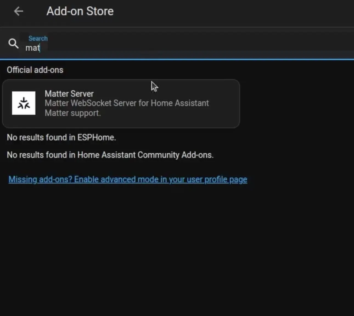Click the Matter Server logo icon
The image size is (354, 316).
pyautogui.click(x=24, y=103)
